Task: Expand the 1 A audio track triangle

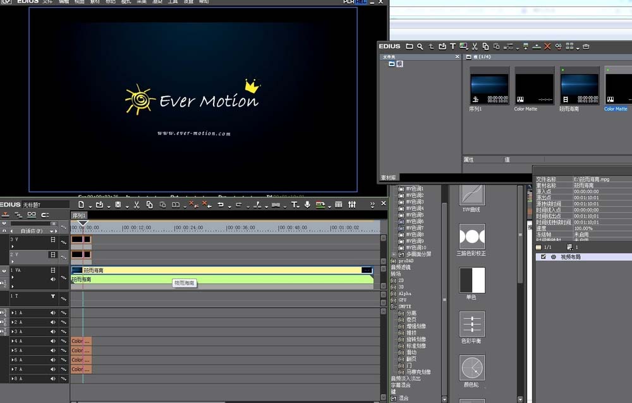Action: 11,313
